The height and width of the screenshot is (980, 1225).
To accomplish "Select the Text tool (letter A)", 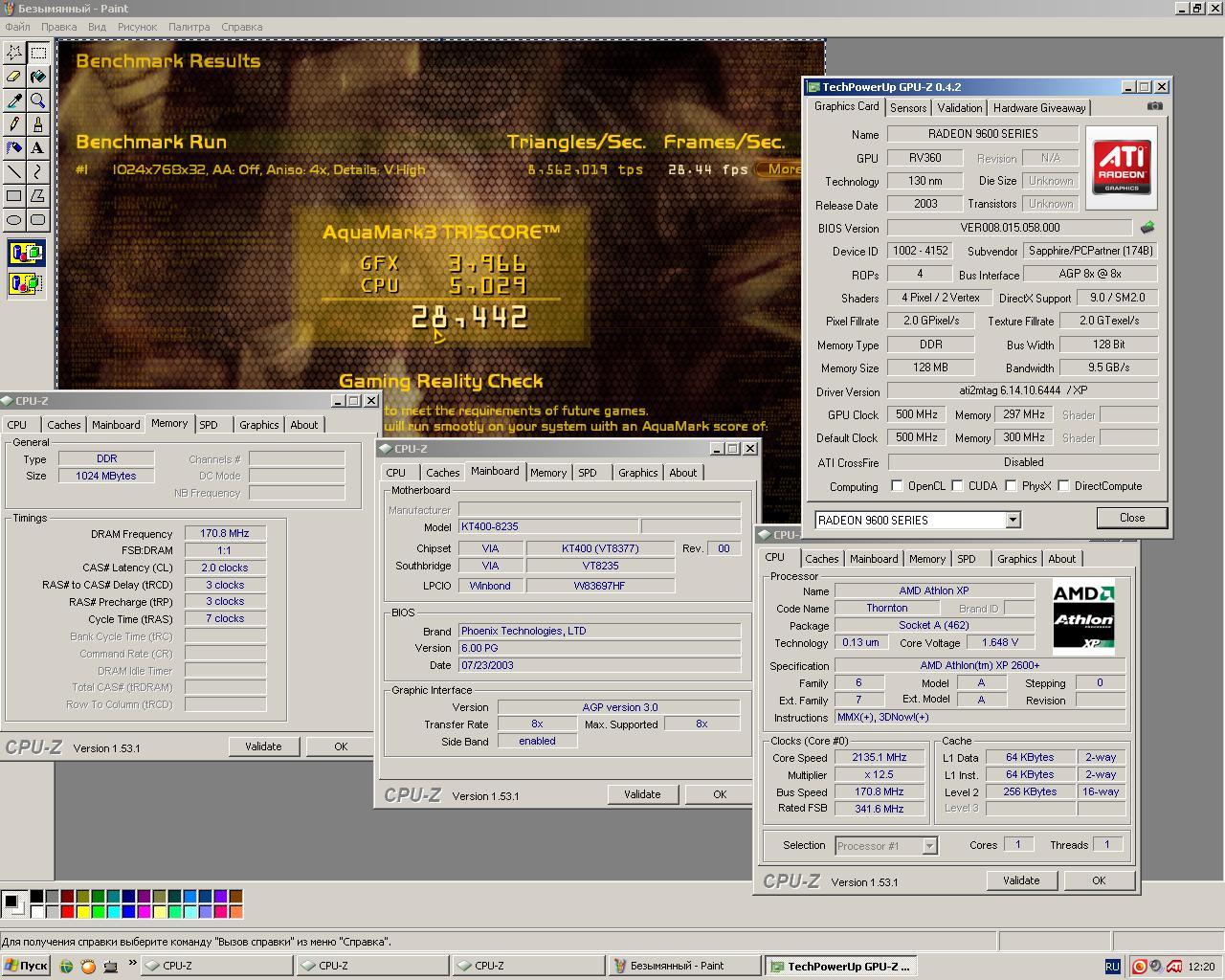I will (x=38, y=148).
